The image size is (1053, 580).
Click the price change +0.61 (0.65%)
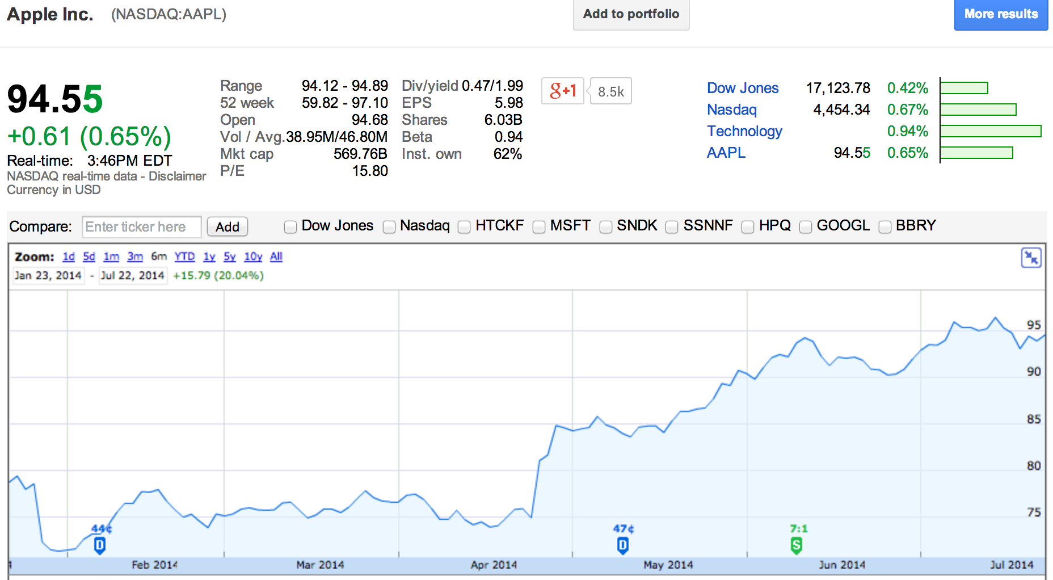pos(89,136)
